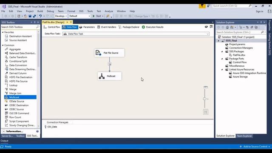Collapse SSIS Packages folder
The width and height of the screenshot is (272, 153).
(x=222, y=51)
